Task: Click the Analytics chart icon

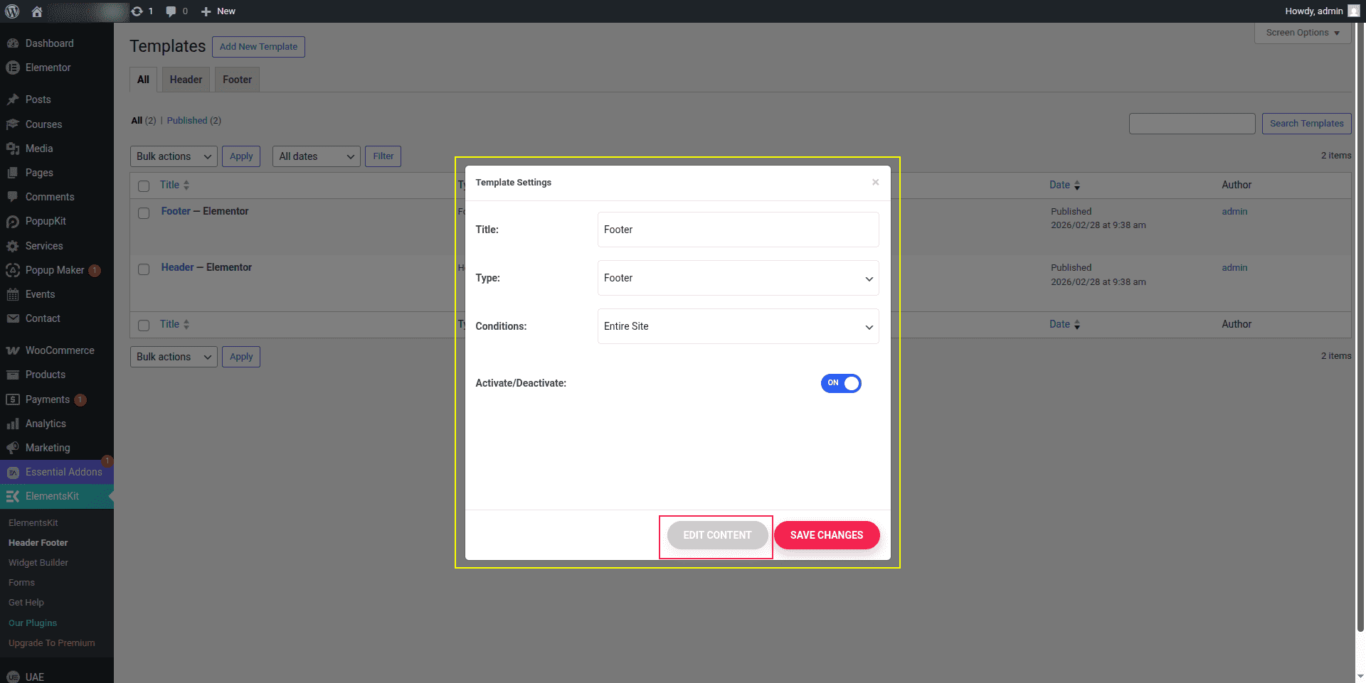Action: point(12,424)
